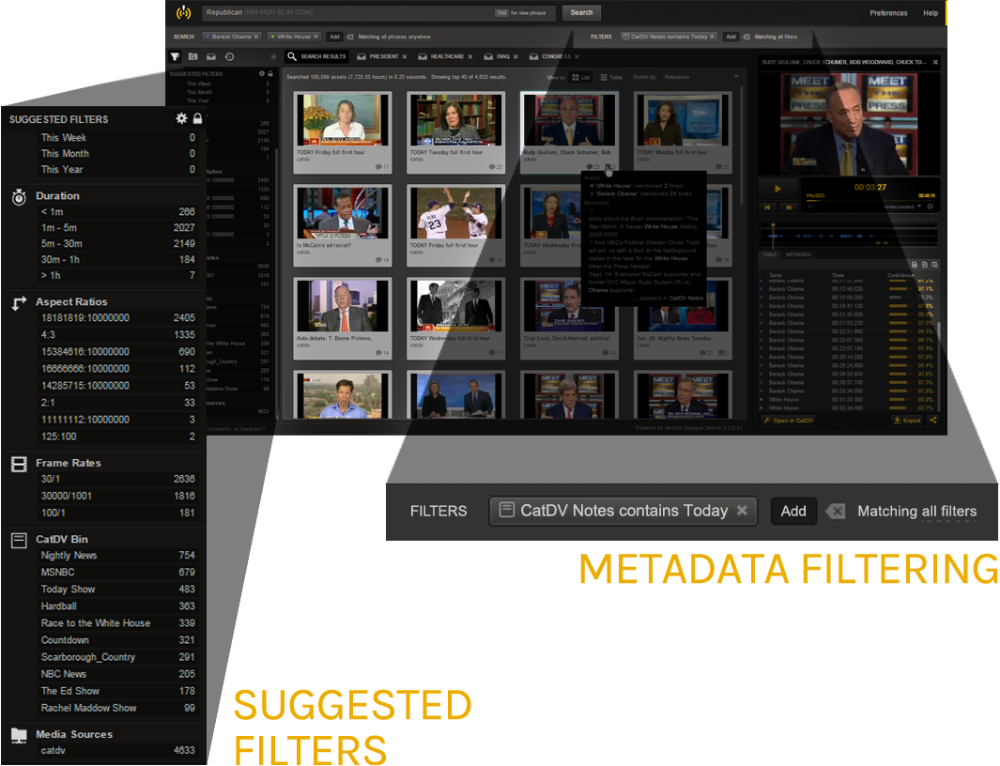
Task: Clear all search phrases with the backspace icon
Action: 349,37
